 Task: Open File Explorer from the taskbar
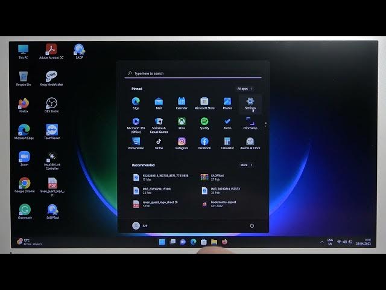pyautogui.click(x=214, y=242)
